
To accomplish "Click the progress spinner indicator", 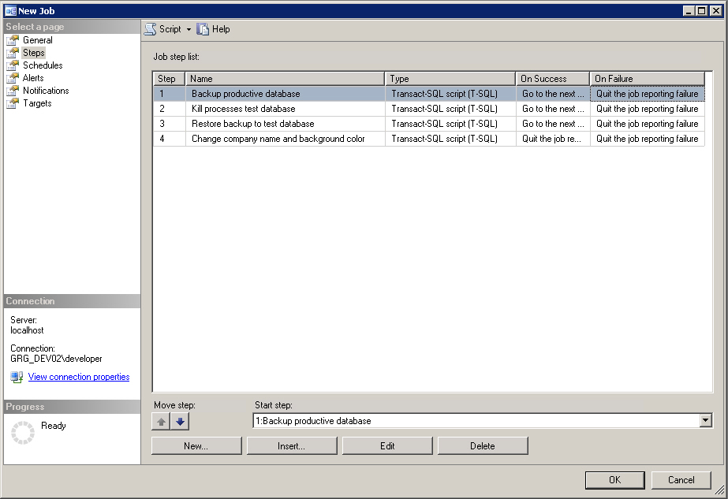I will 23,433.
